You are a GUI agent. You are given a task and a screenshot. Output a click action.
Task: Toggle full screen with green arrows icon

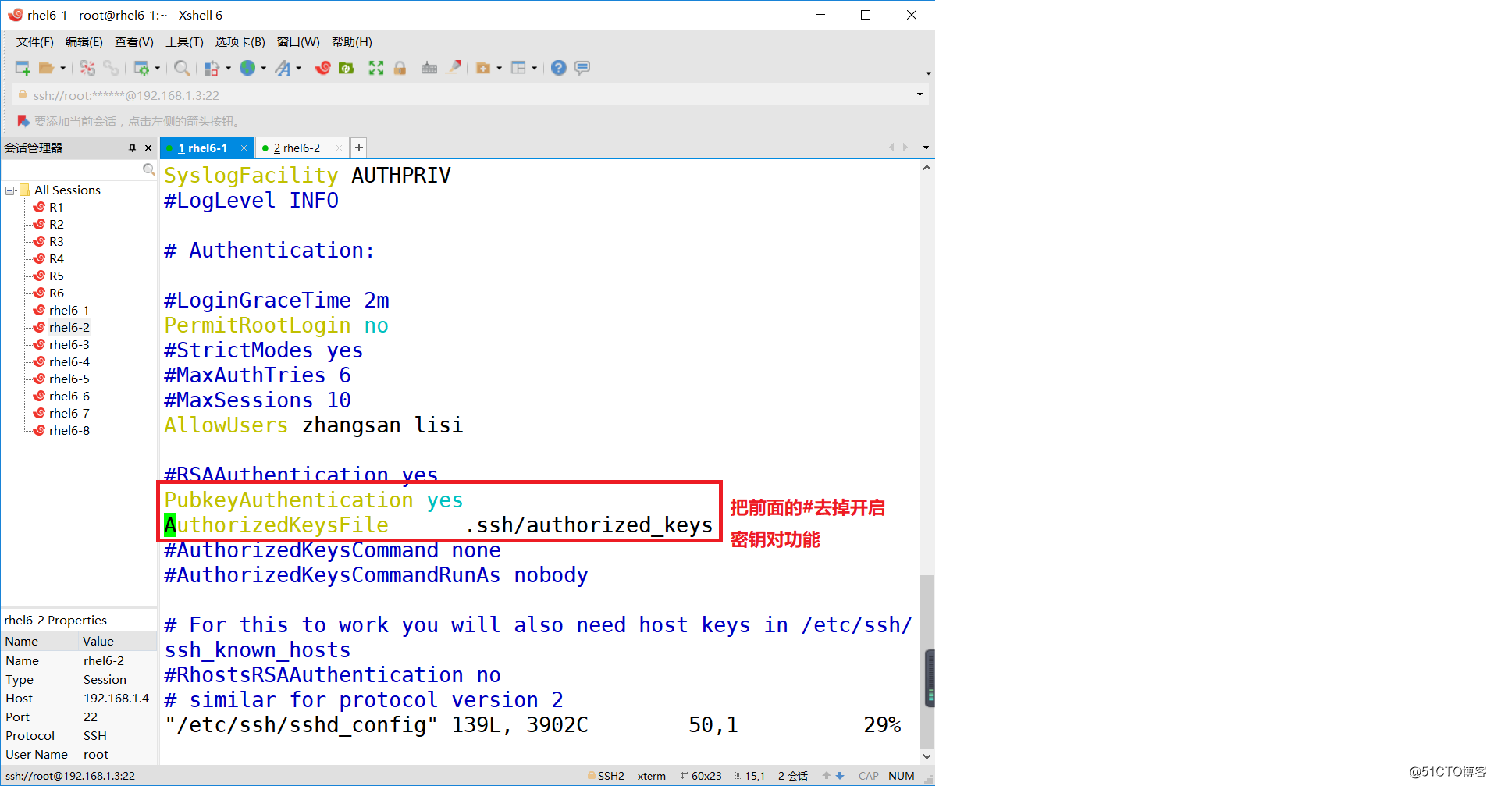pyautogui.click(x=376, y=68)
